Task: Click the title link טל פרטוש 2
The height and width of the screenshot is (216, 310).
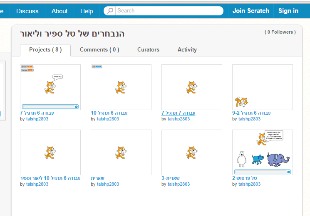Action: pyautogui.click(x=245, y=178)
